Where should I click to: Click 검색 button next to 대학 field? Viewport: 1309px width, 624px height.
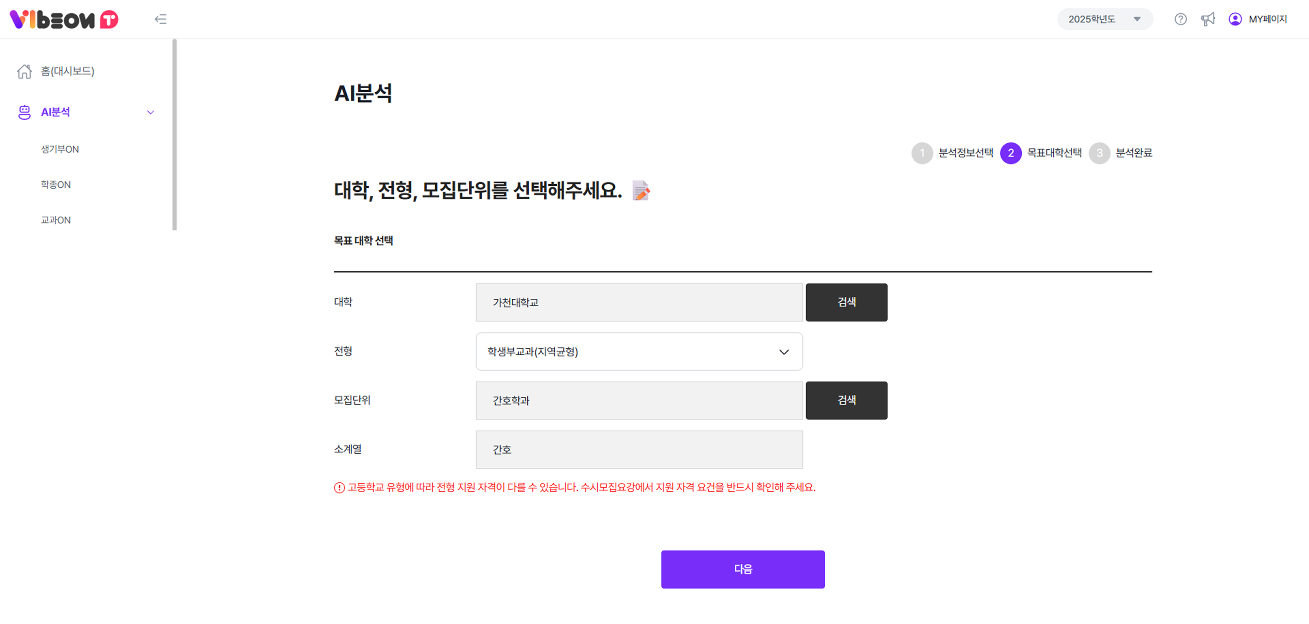pyautogui.click(x=846, y=302)
